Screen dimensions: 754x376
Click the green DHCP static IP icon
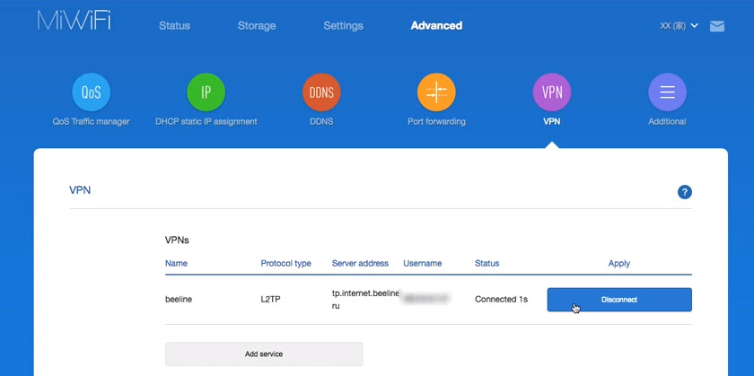click(x=206, y=92)
